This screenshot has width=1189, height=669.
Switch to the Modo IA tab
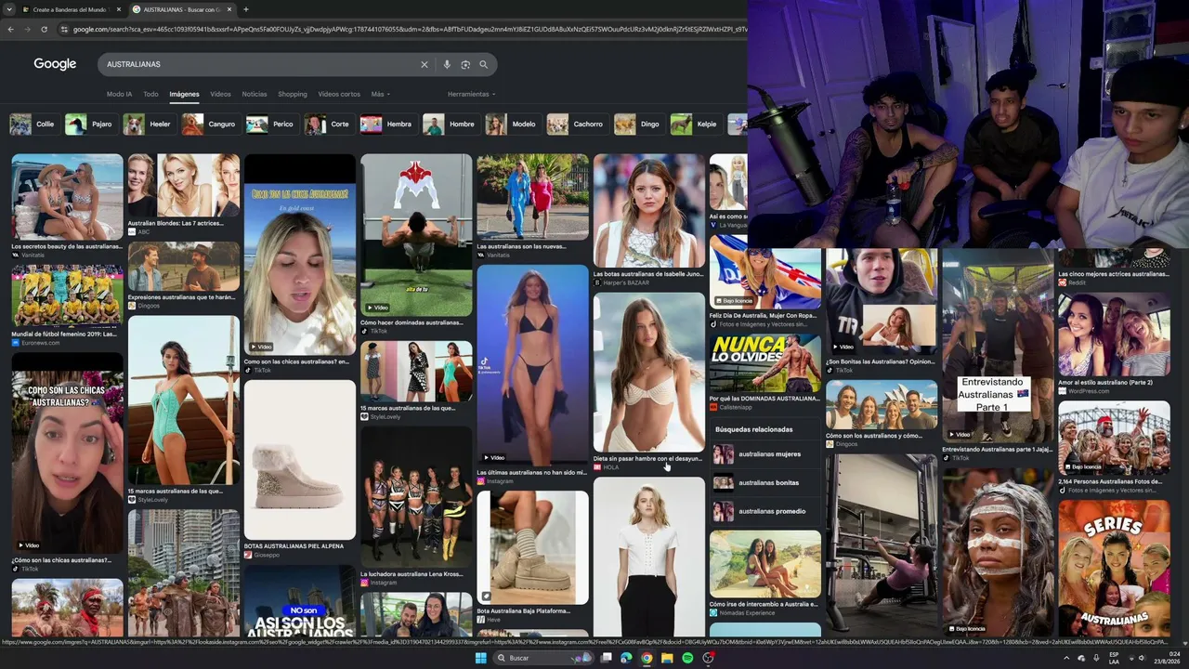tap(119, 94)
